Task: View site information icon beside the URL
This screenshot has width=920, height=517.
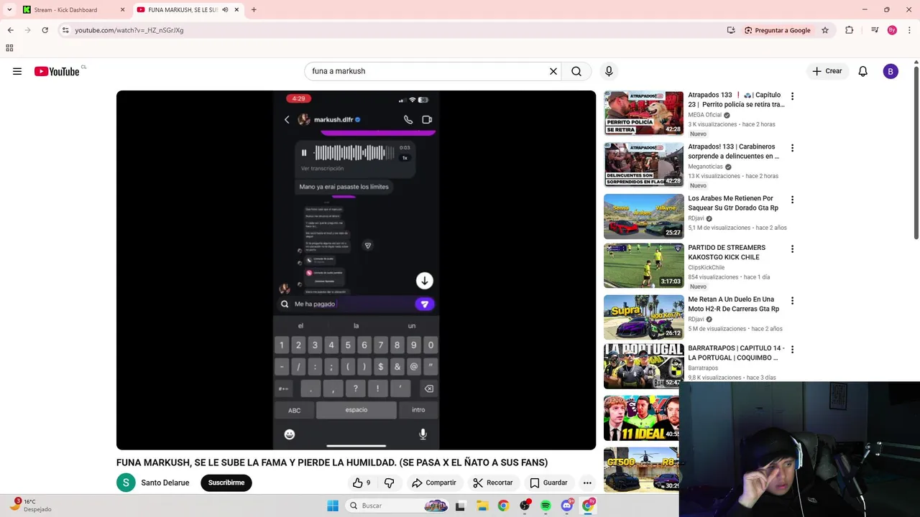Action: [x=65, y=30]
